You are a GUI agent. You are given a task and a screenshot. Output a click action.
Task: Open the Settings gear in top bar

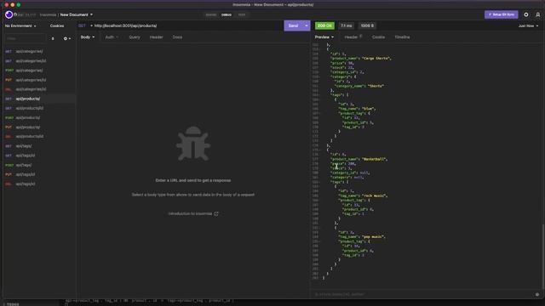pyautogui.click(x=526, y=14)
